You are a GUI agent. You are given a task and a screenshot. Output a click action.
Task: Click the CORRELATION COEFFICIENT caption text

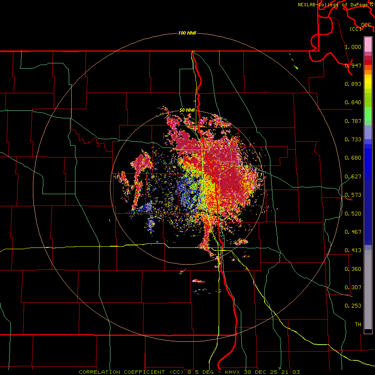click(x=122, y=372)
